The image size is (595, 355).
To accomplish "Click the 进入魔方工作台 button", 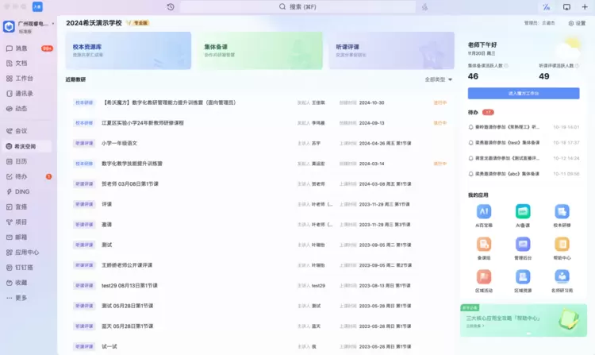I will [523, 93].
